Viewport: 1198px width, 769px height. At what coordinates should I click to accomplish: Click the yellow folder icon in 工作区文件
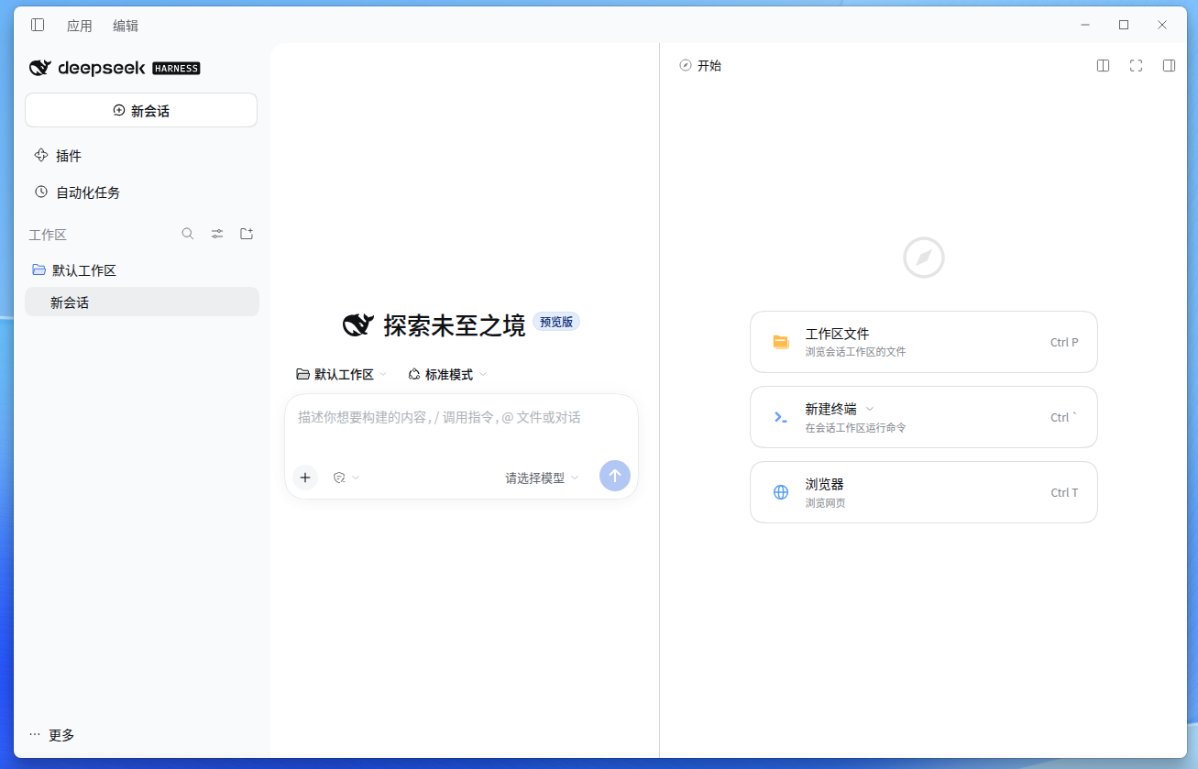pos(781,342)
